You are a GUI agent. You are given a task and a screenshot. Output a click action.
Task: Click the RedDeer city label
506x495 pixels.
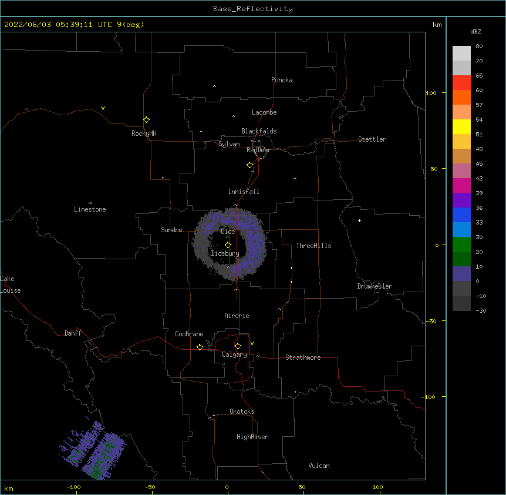pyautogui.click(x=258, y=150)
